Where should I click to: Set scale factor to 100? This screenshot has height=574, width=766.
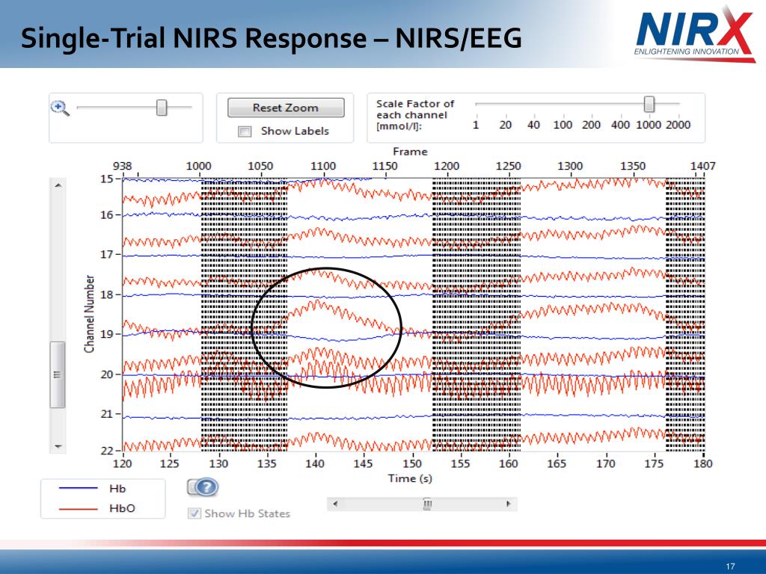point(563,125)
